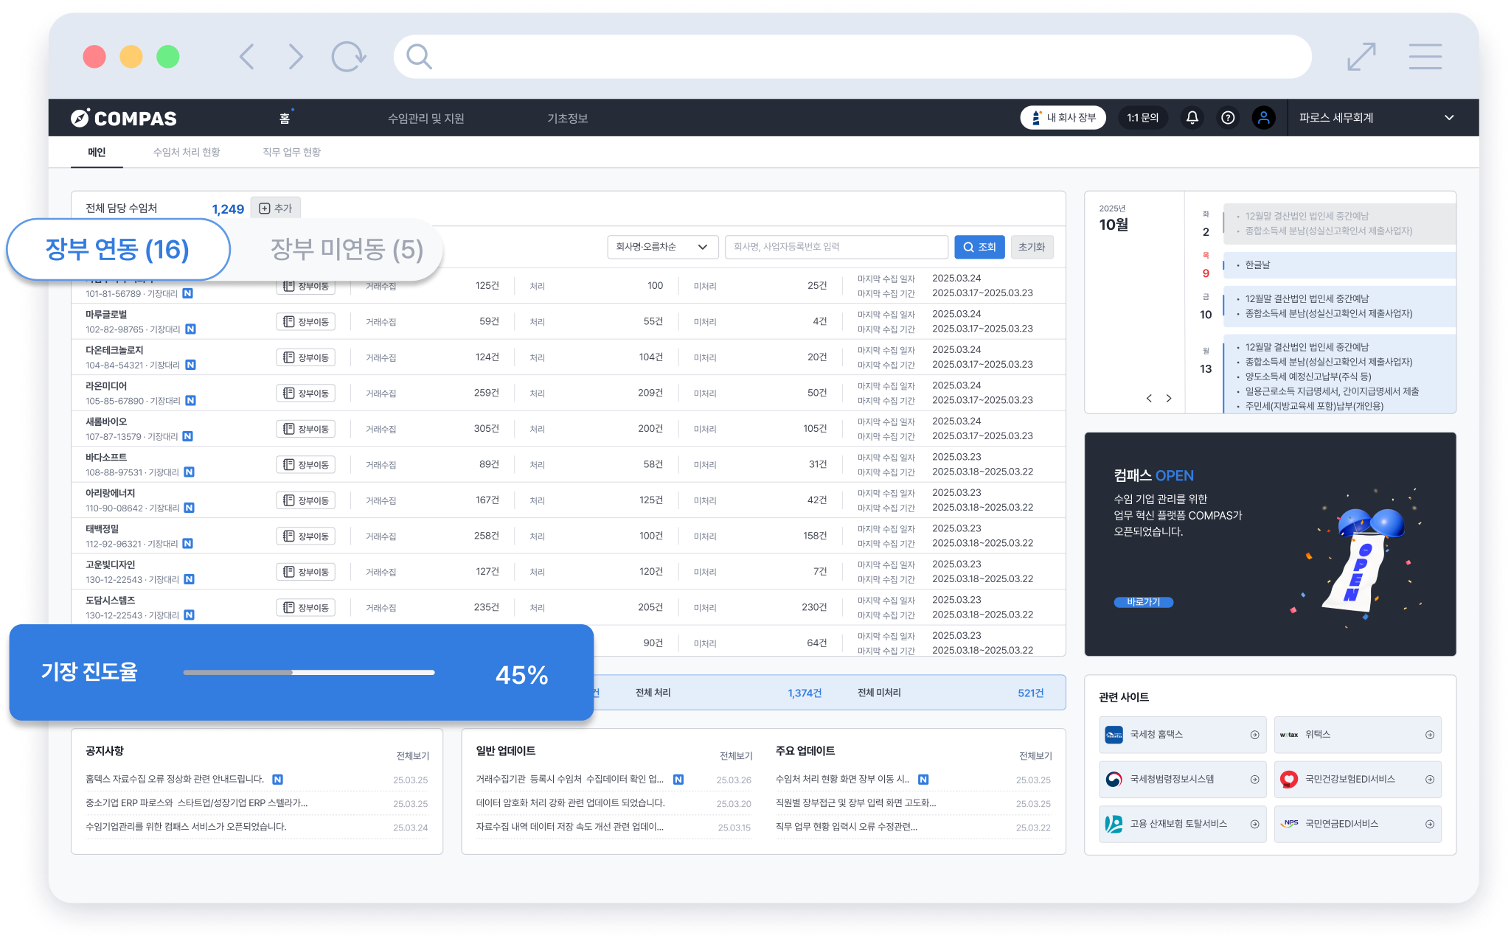1511x941 pixels.
Task: Switch to 수임처 처리 현황 tab
Action: click(187, 152)
